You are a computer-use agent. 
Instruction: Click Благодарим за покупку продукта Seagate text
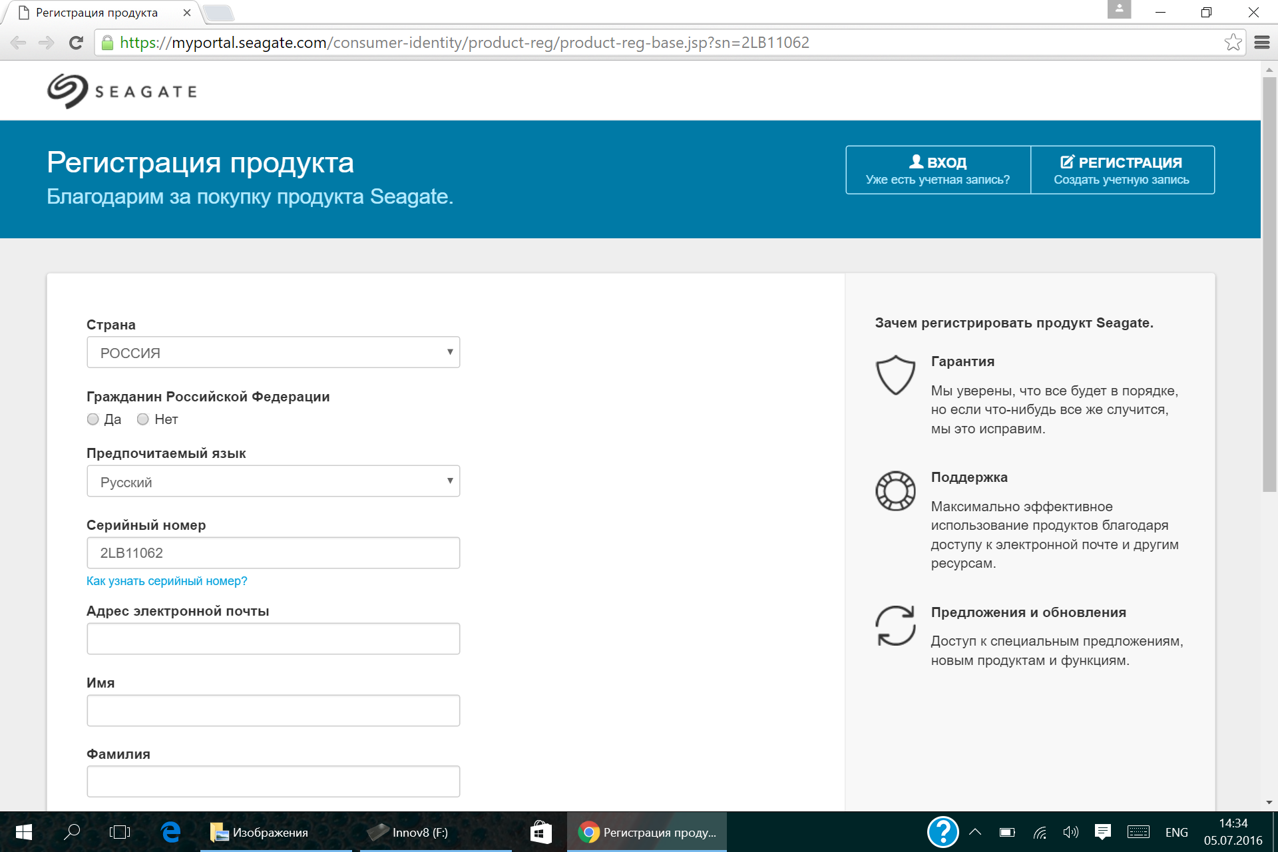click(250, 196)
